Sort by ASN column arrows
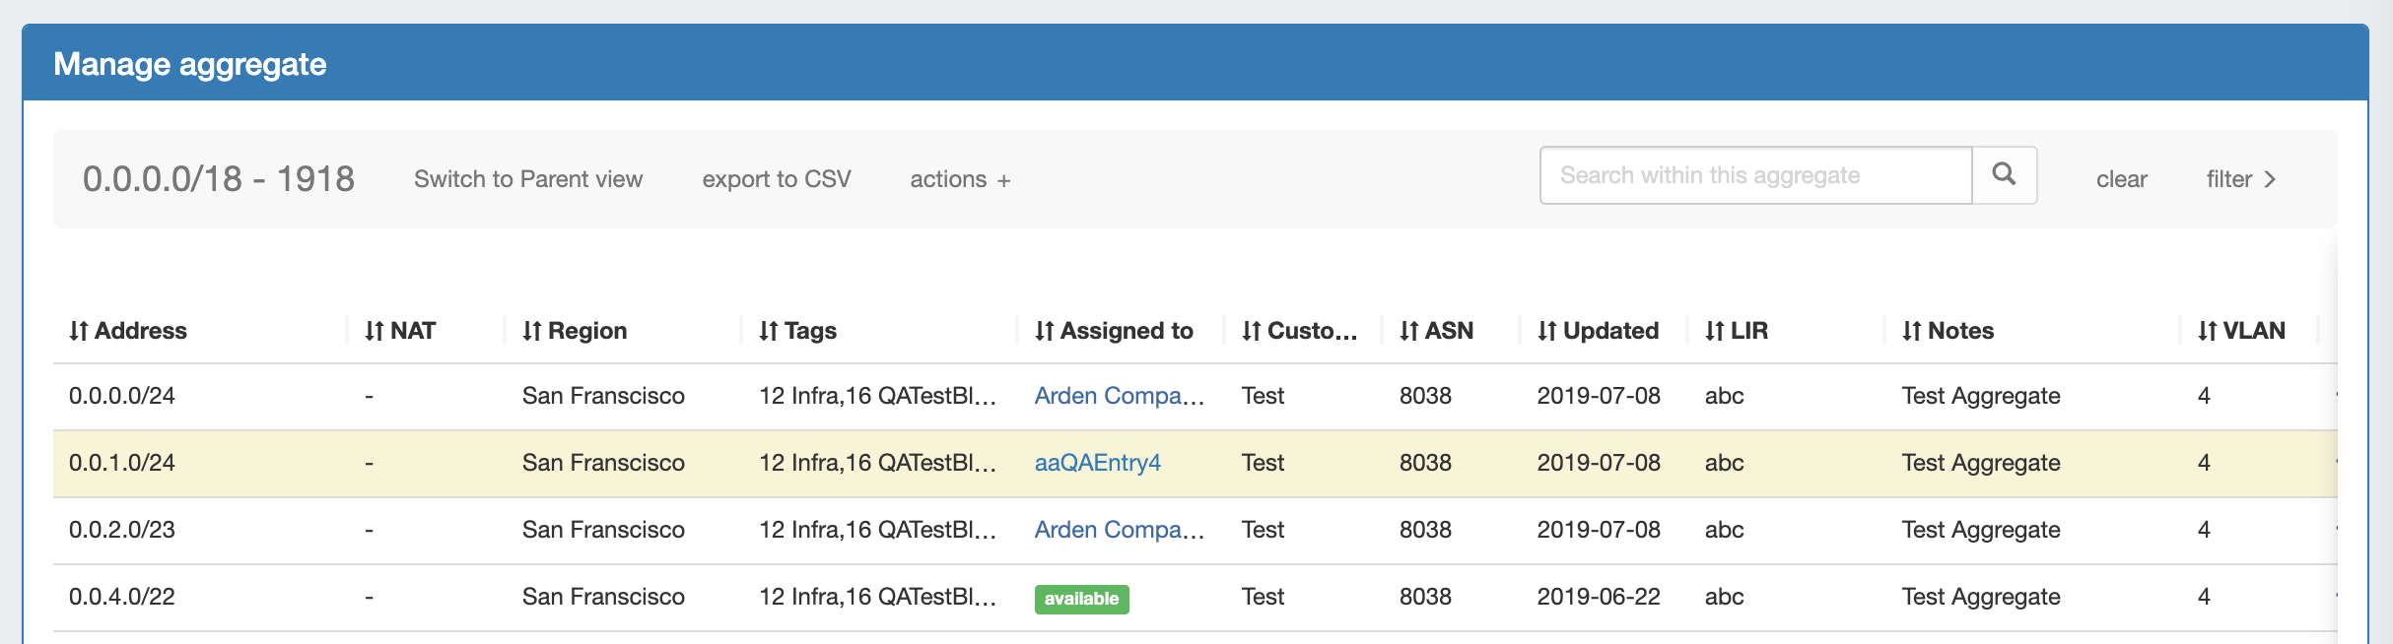 pyautogui.click(x=1409, y=332)
